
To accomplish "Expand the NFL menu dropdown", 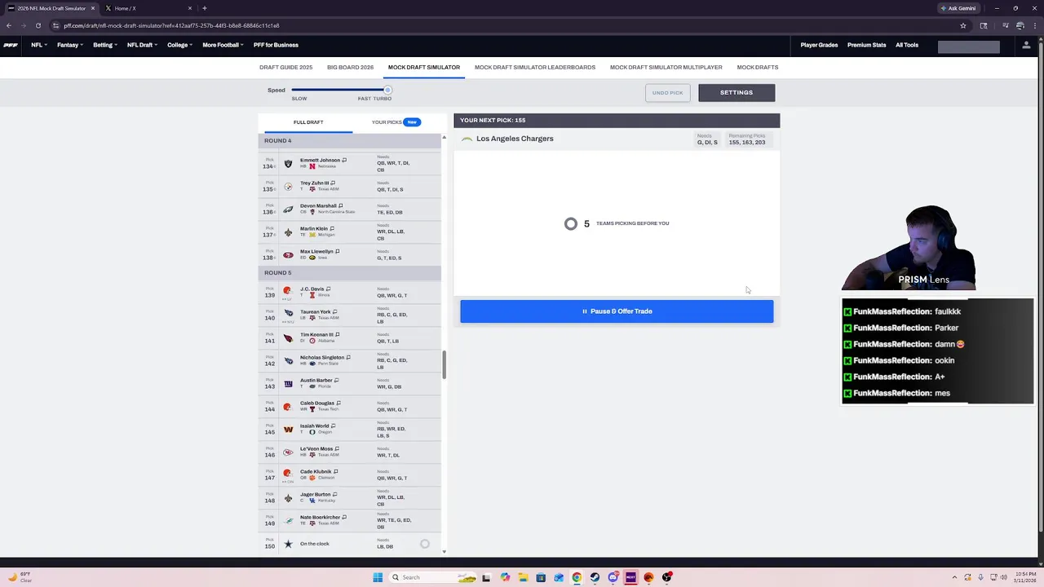I will tap(39, 45).
